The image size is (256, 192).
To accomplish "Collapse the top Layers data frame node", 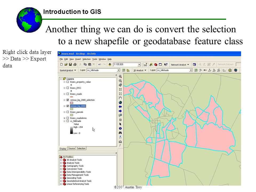I will (61, 79).
